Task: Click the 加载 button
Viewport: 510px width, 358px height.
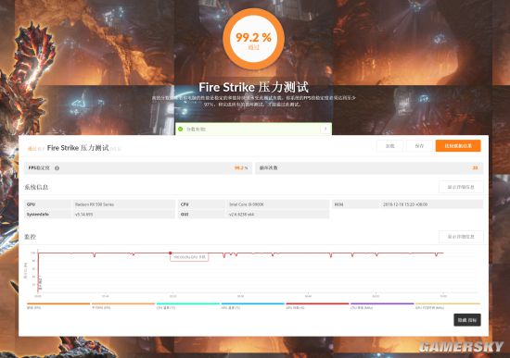Action: [389, 146]
